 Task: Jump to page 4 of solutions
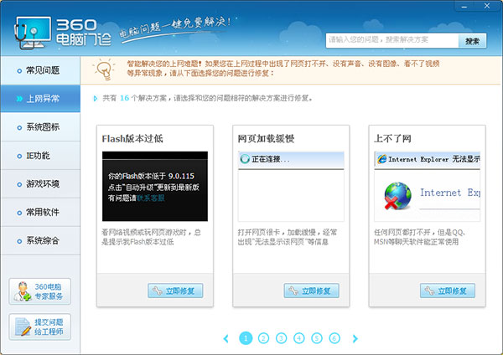coord(299,338)
